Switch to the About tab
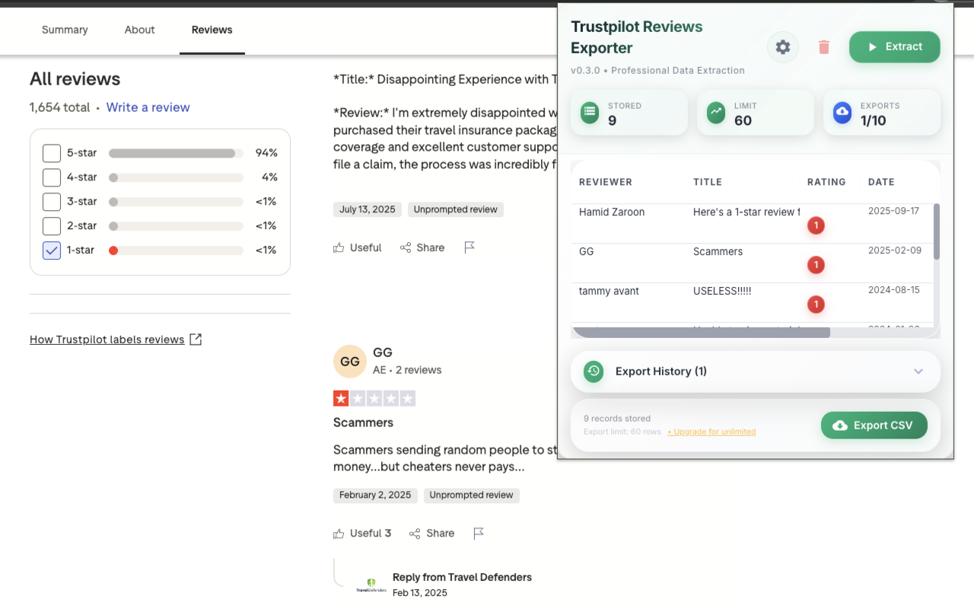Image resolution: width=974 pixels, height=609 pixels. pos(140,30)
